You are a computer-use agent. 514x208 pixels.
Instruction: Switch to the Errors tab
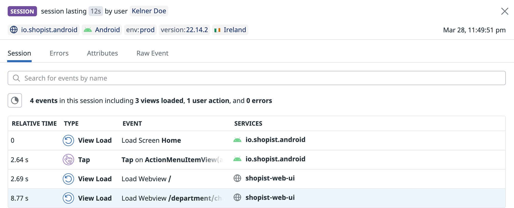point(59,53)
